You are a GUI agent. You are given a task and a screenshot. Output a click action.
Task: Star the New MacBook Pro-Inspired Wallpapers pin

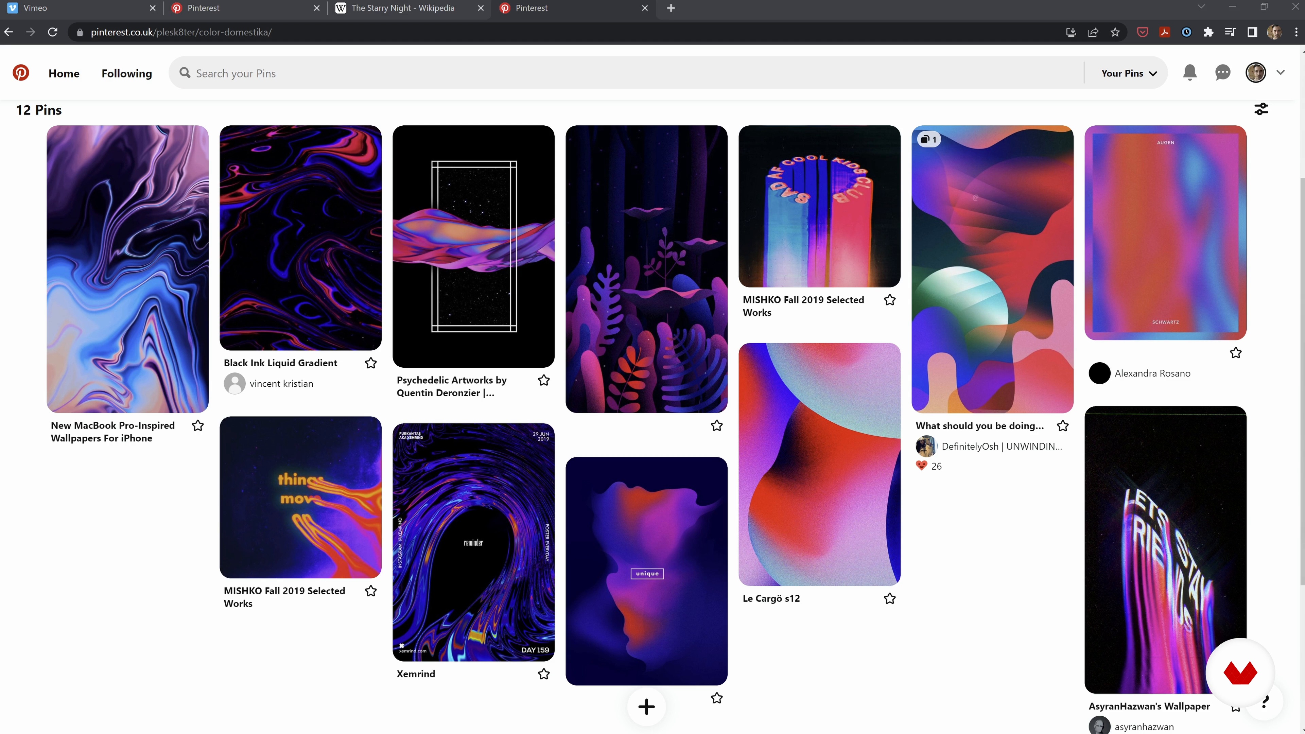[x=197, y=425]
